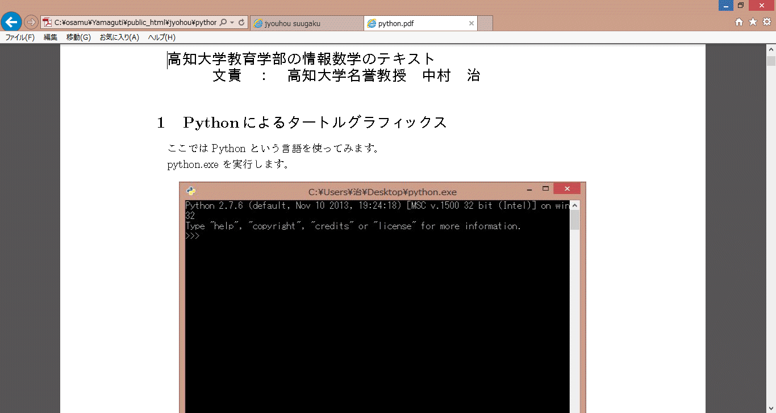776x413 pixels.
Task: Switch to the jyouhou suugaku tab
Action: coord(307,23)
